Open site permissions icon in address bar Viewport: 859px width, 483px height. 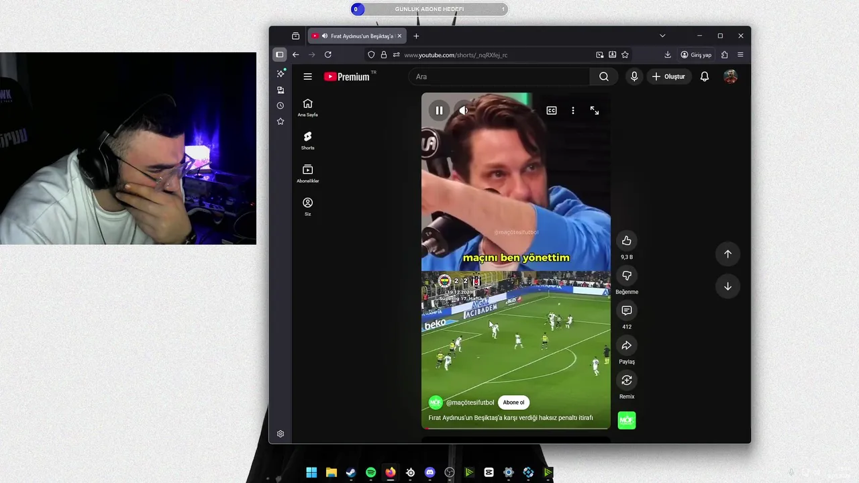click(x=396, y=55)
